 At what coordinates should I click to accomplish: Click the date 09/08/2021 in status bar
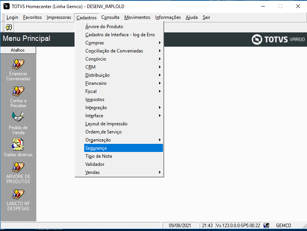pos(180,226)
